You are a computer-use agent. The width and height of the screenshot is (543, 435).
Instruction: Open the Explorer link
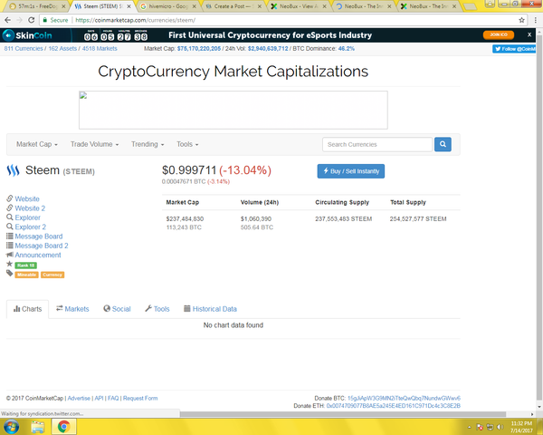[x=27, y=217]
